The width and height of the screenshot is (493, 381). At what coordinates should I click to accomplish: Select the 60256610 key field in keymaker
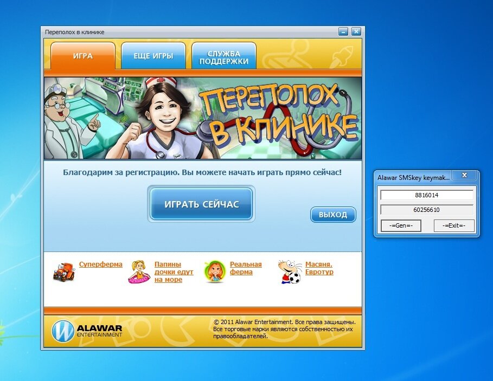(x=427, y=210)
